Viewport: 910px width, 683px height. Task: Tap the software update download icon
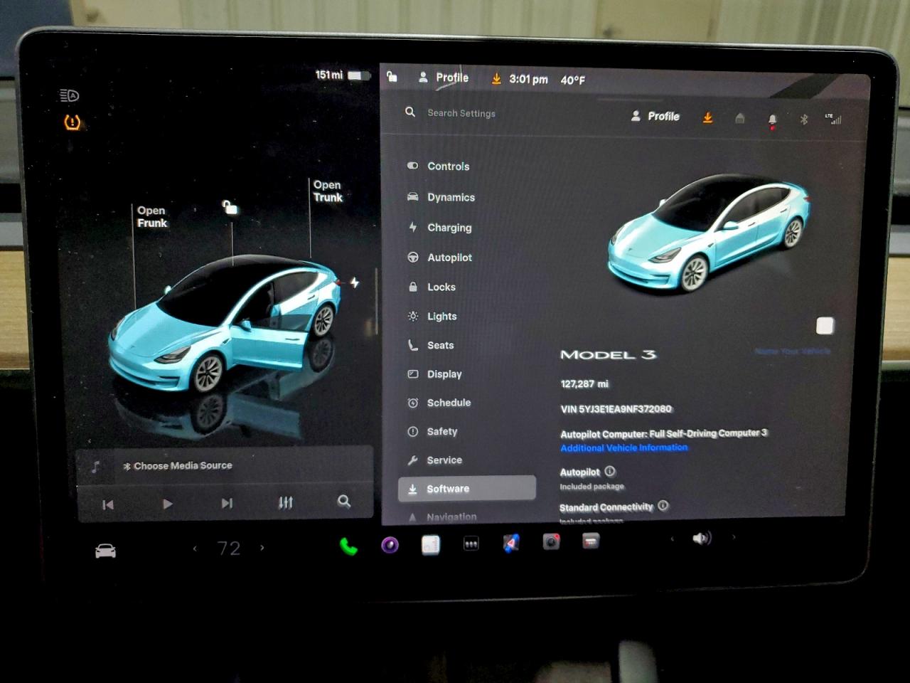(x=707, y=117)
